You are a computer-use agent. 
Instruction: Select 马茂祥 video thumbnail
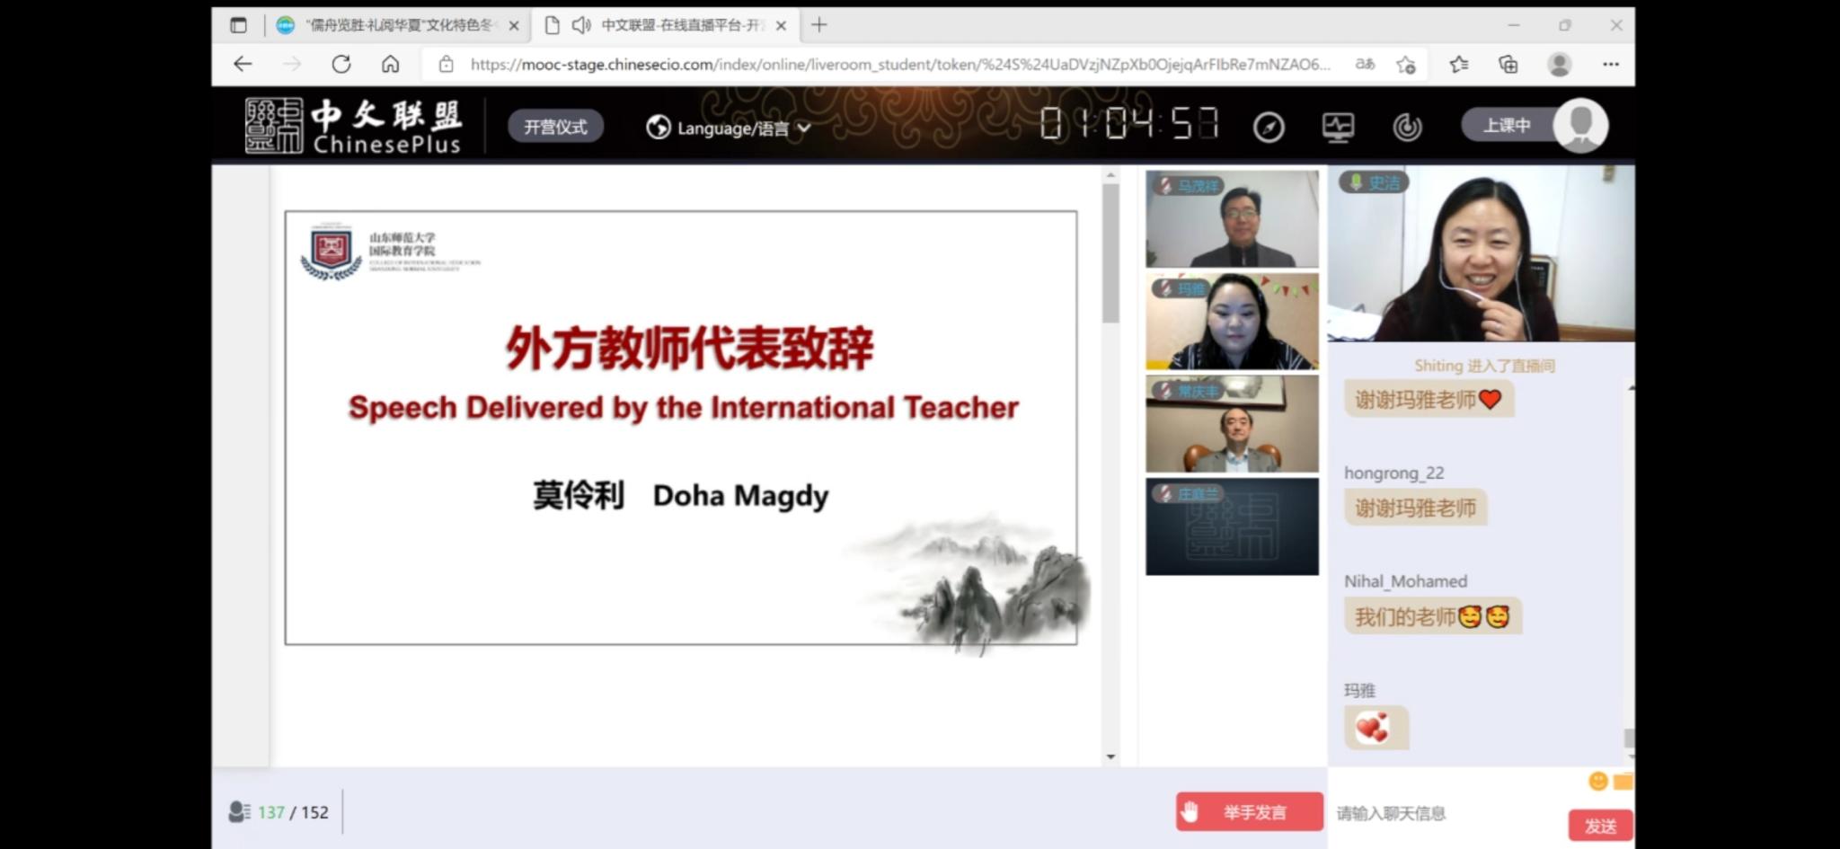(1232, 219)
